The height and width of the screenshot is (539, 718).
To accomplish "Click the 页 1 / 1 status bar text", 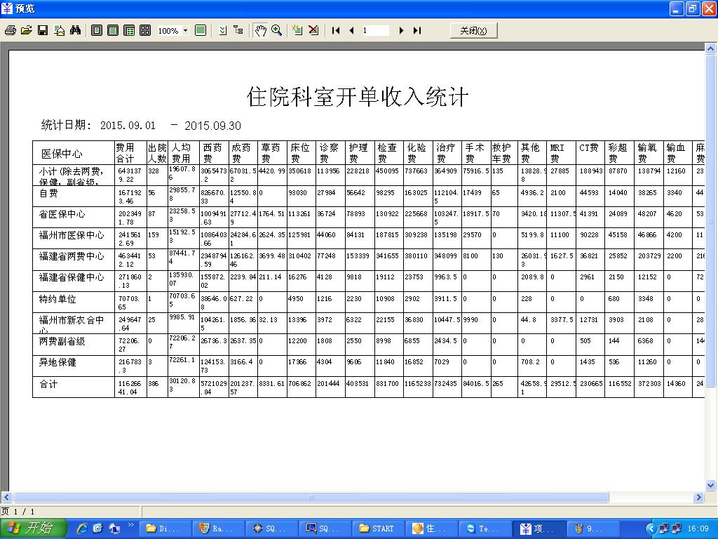I will coord(18,512).
